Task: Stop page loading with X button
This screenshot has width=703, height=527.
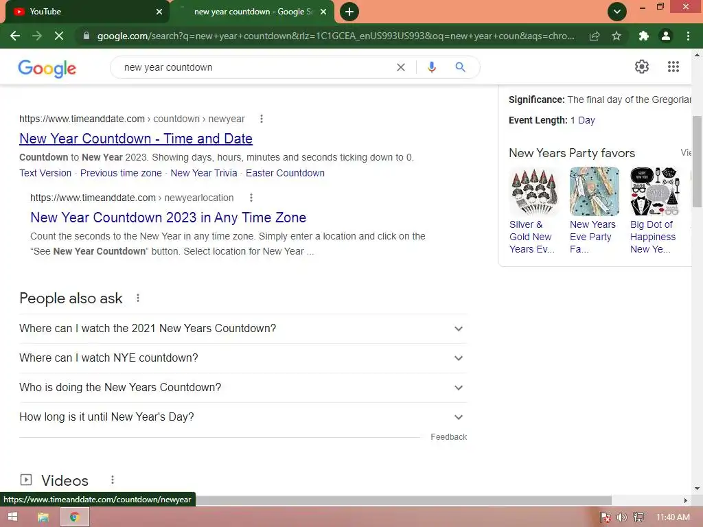Action: pyautogui.click(x=59, y=36)
